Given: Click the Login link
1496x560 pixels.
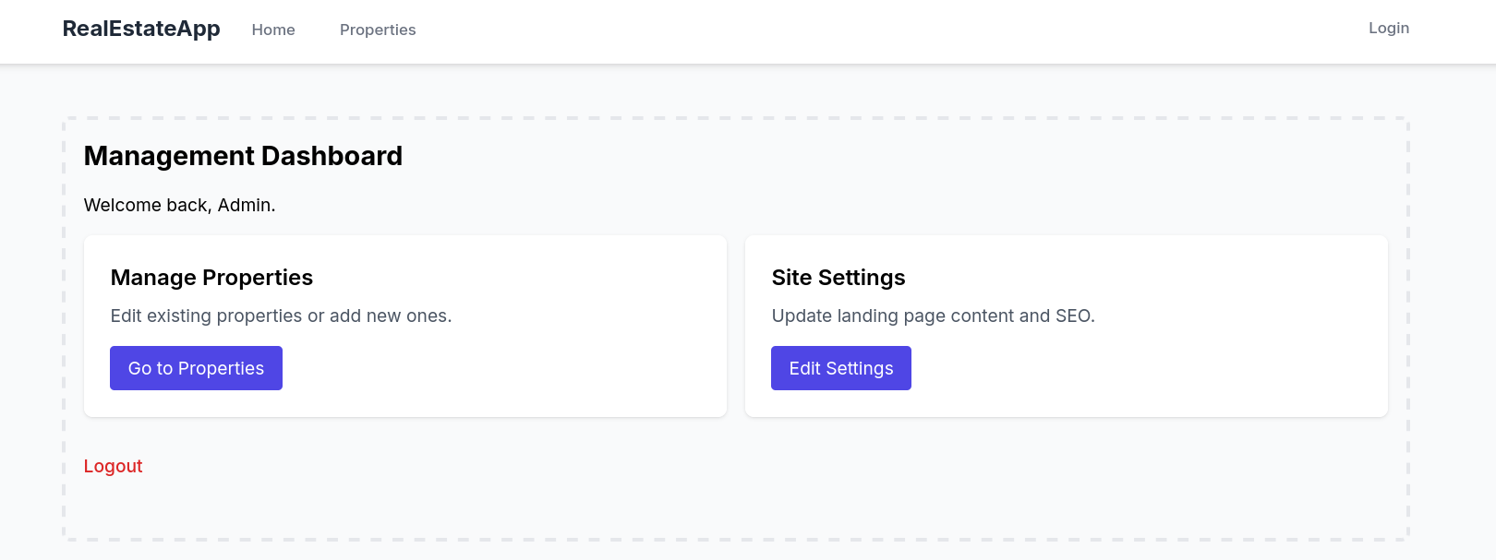Looking at the screenshot, I should (x=1388, y=29).
